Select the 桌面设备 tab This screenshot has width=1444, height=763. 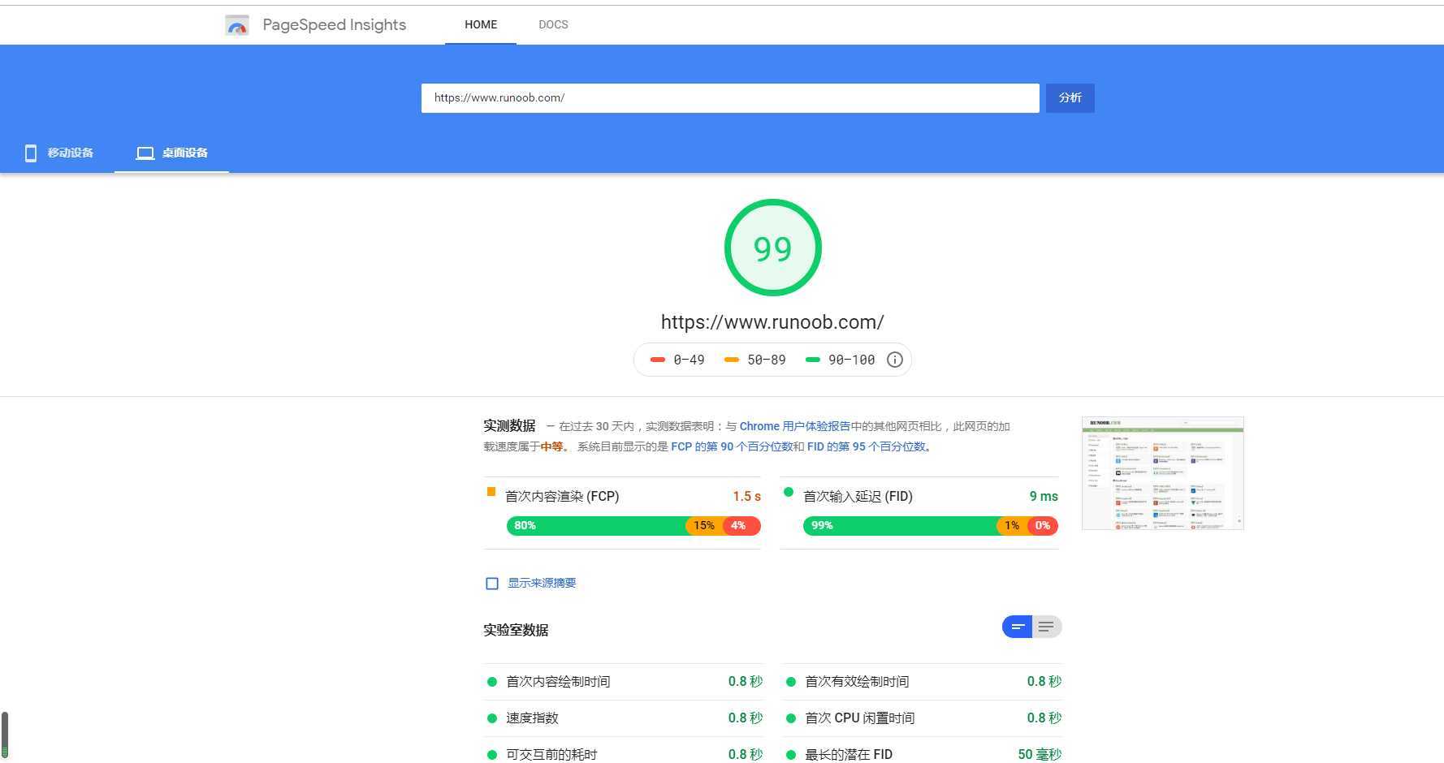tap(171, 153)
